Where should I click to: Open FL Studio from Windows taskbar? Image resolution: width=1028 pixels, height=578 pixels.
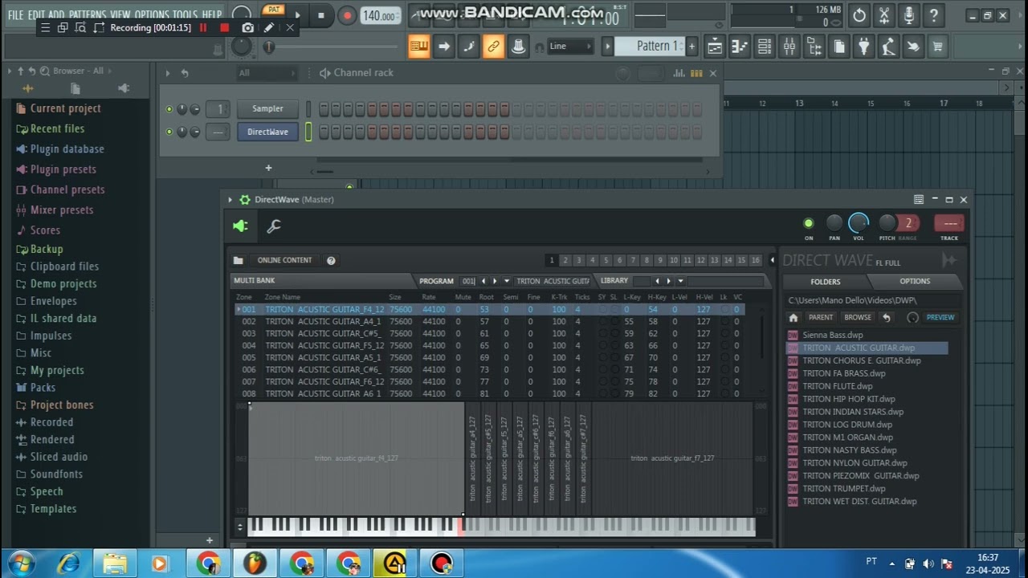click(255, 564)
